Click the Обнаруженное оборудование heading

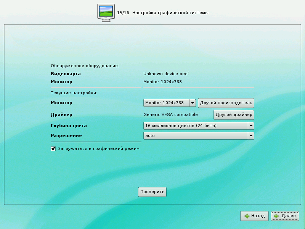point(85,66)
